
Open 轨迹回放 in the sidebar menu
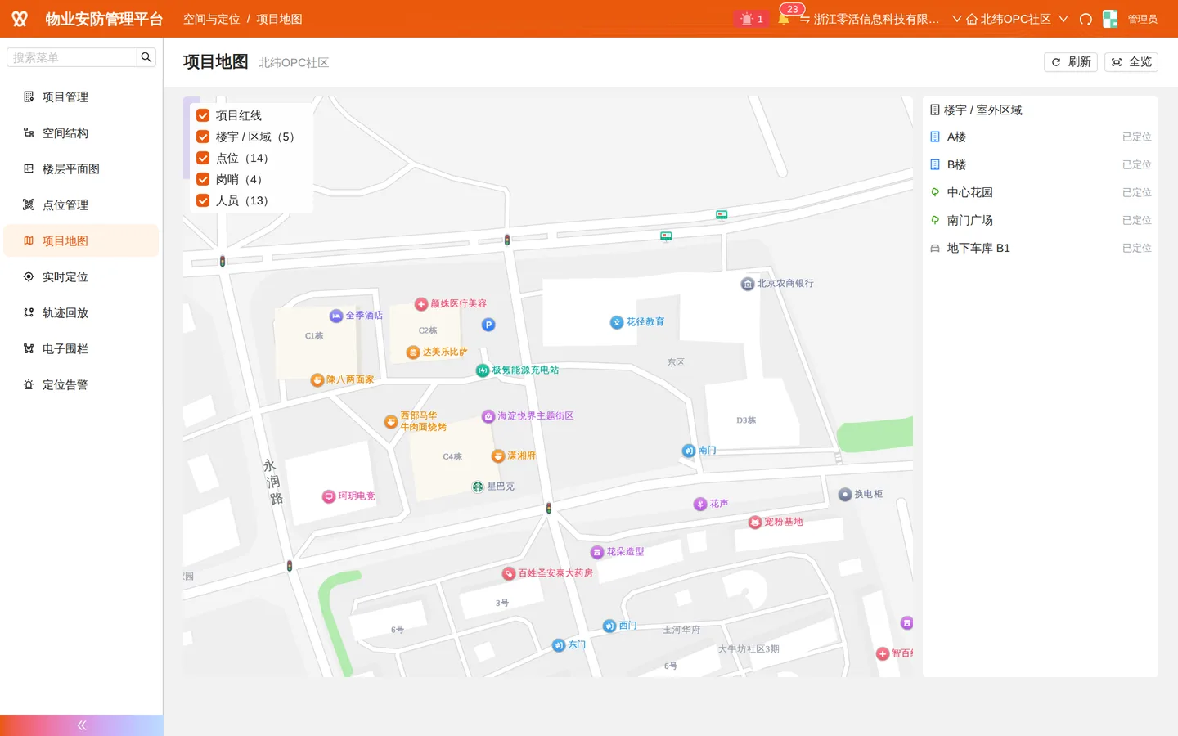point(81,312)
